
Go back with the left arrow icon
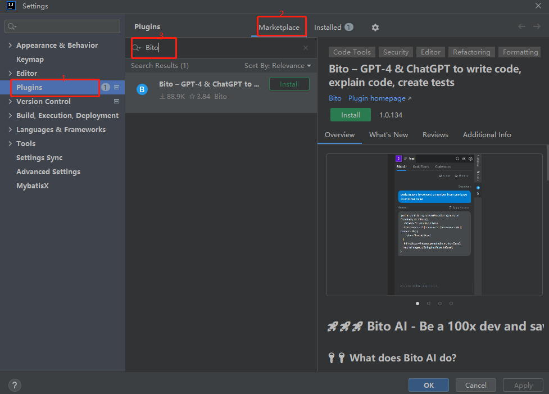[x=521, y=26]
